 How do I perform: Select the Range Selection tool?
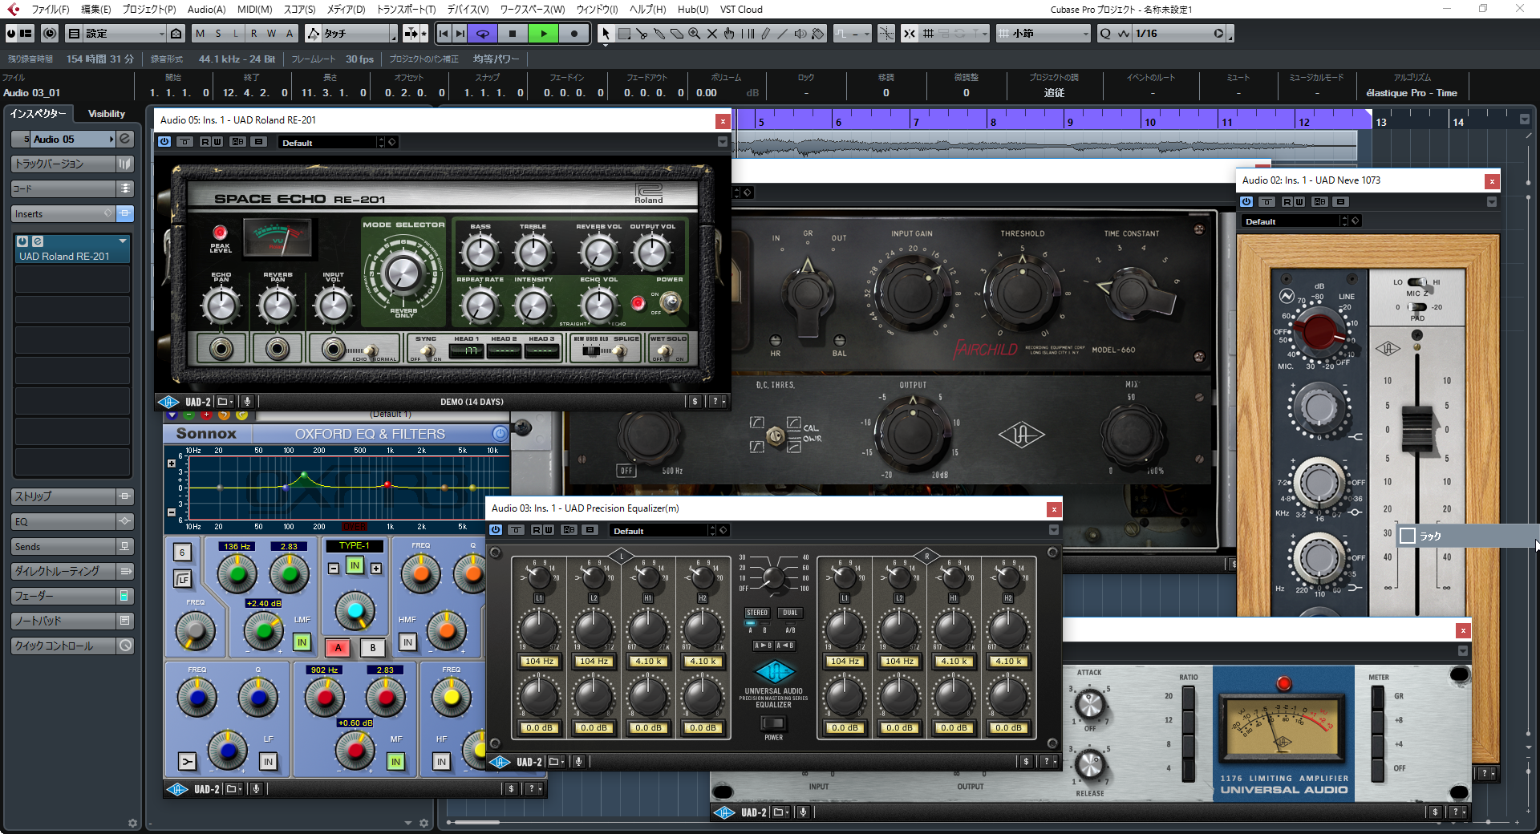(x=624, y=34)
